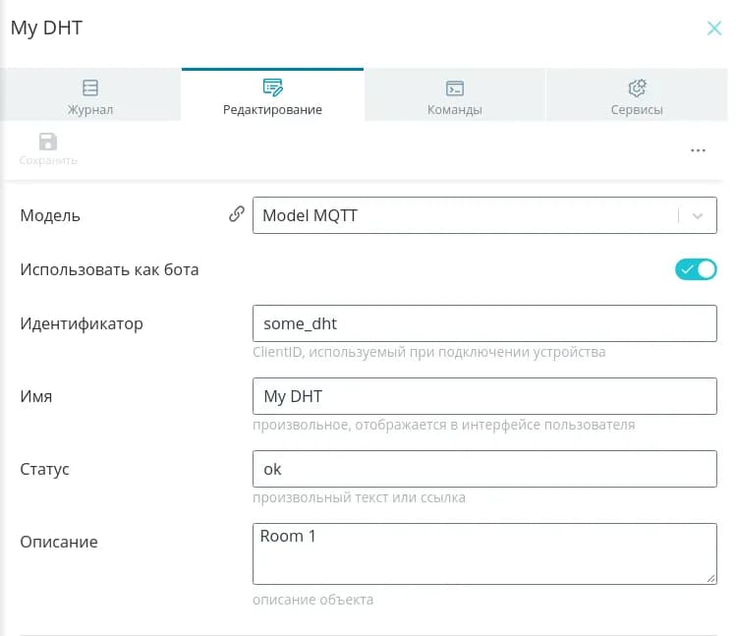Image resolution: width=736 pixels, height=636 pixels.
Task: Click the Идентификатор field with some_dht
Action: pos(484,323)
